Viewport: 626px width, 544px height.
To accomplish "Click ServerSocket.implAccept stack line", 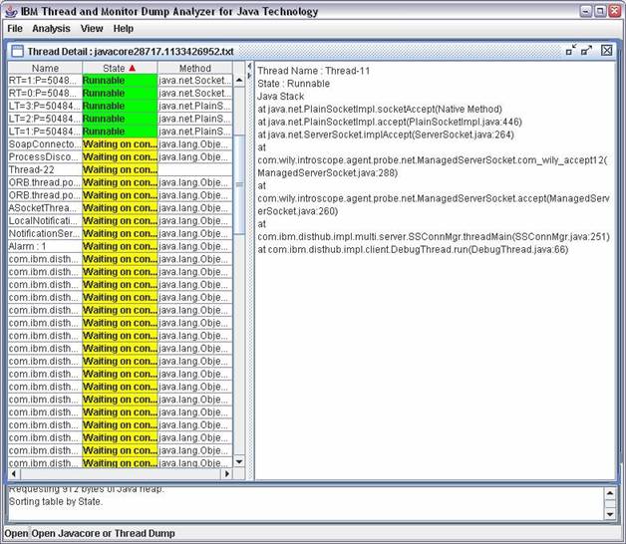I will 386,135.
